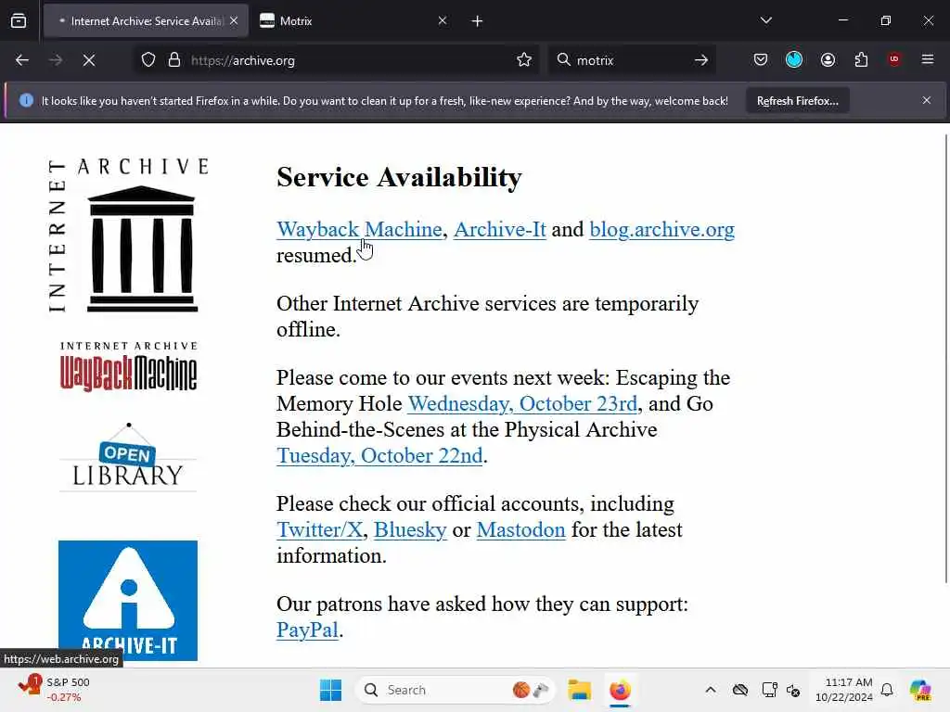Screen dimensions: 950x712
Task: Show hidden system tray icons
Action: [711, 690]
